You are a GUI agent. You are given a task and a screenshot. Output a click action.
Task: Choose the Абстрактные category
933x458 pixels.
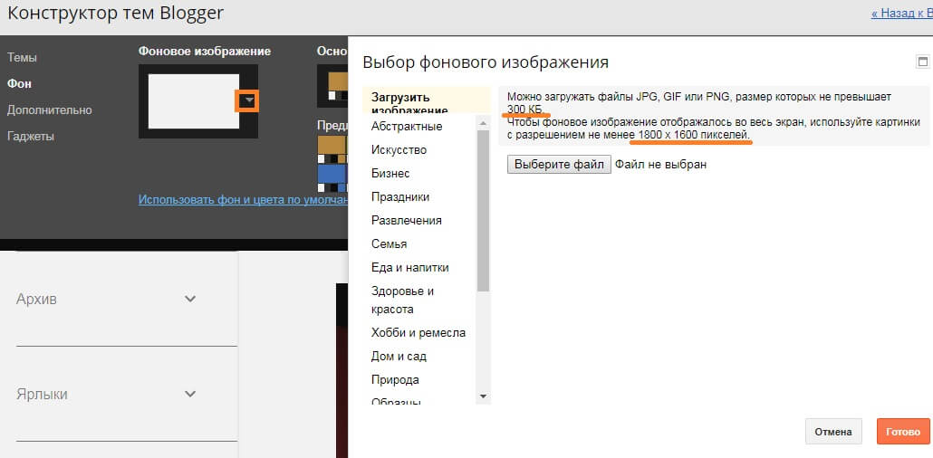407,126
